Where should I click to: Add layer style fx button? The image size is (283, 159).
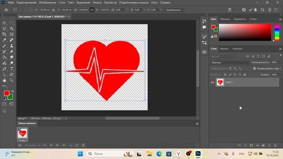(245, 145)
